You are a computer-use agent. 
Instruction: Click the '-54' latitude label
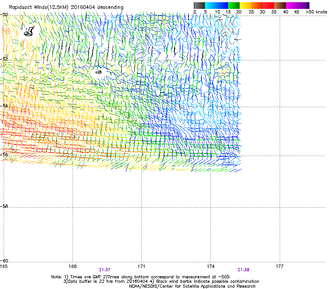4,105
